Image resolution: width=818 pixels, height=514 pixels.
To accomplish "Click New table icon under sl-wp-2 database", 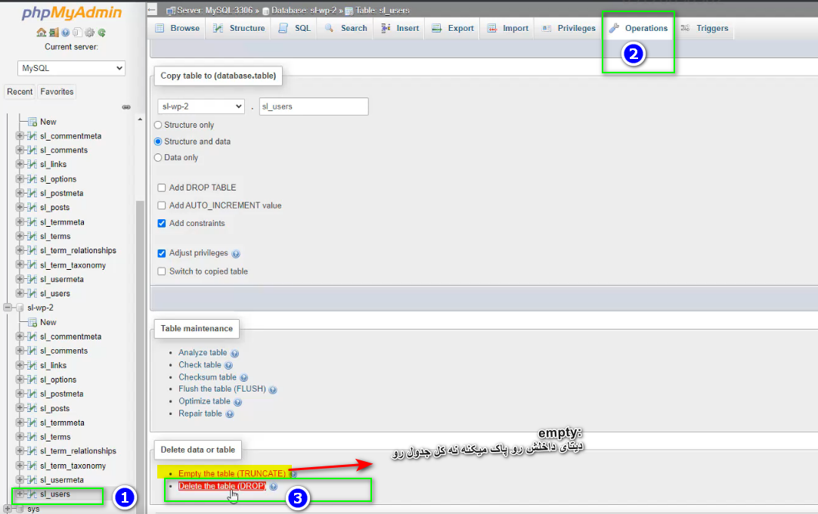I will point(33,322).
